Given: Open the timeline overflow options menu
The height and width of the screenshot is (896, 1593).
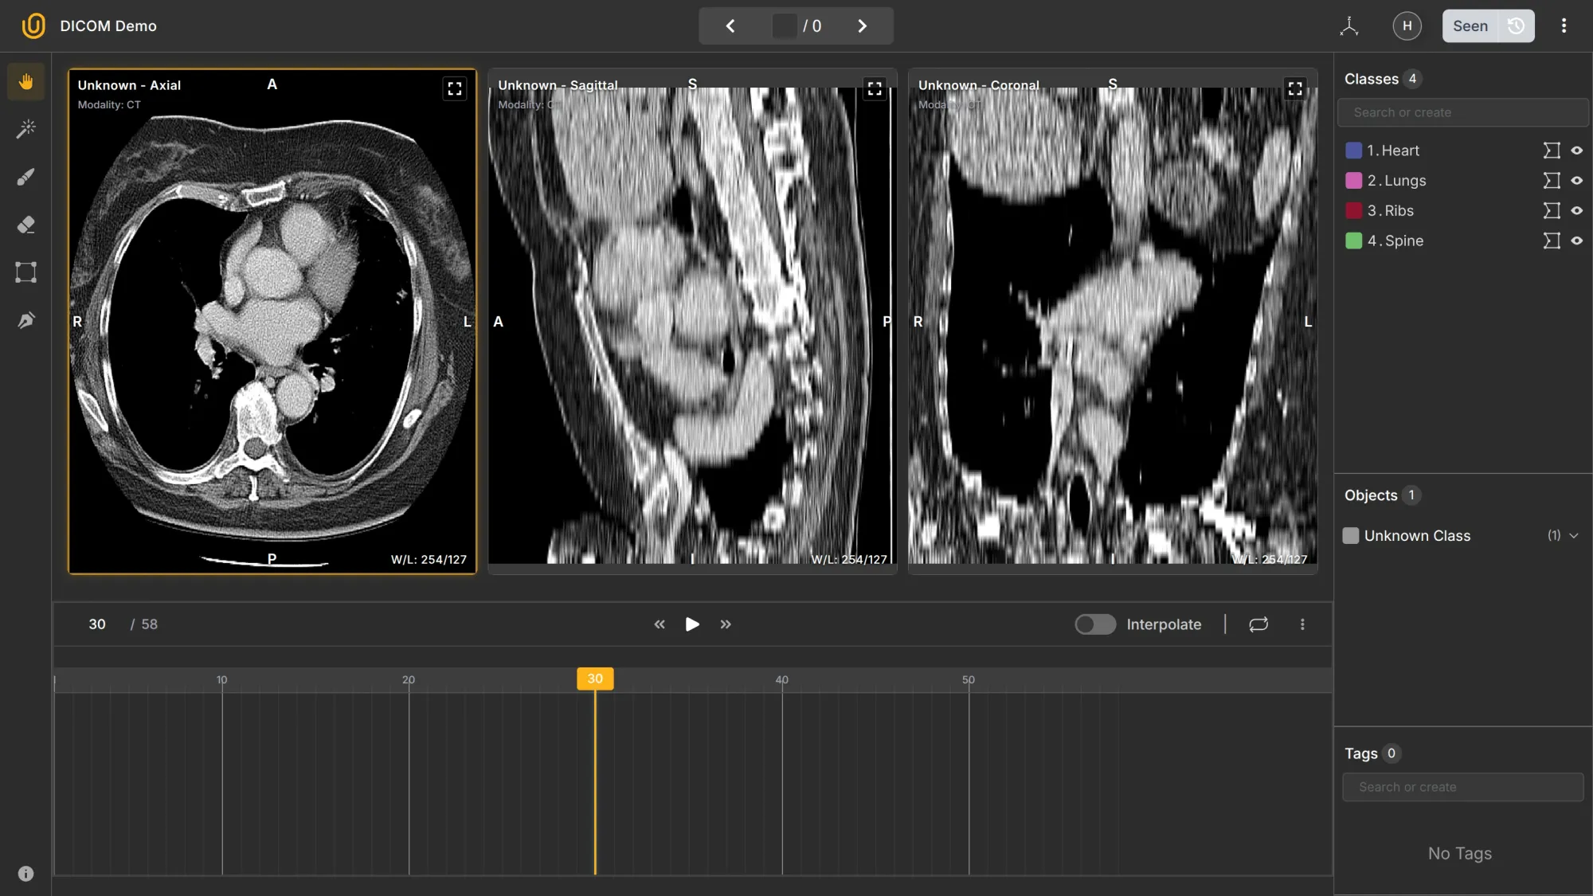Looking at the screenshot, I should [1302, 624].
